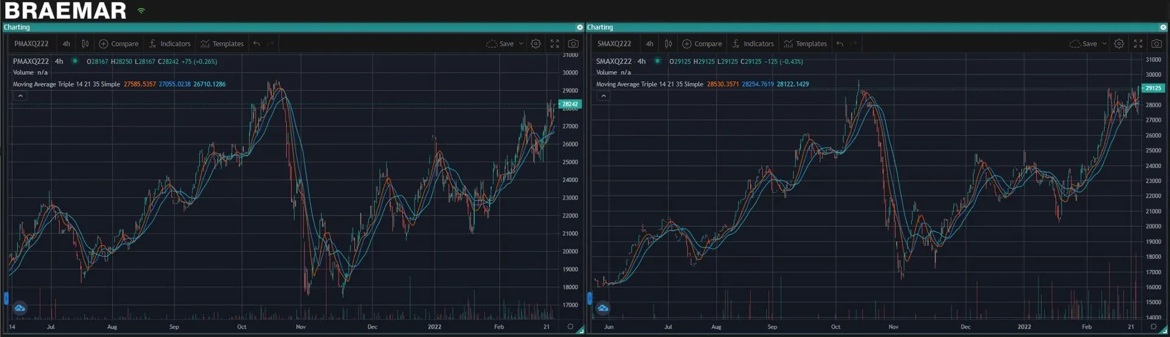Image resolution: width=1170 pixels, height=337 pixels.
Task: Enter fullscreen mode for right SMAXQ222 chart
Action: (1138, 44)
